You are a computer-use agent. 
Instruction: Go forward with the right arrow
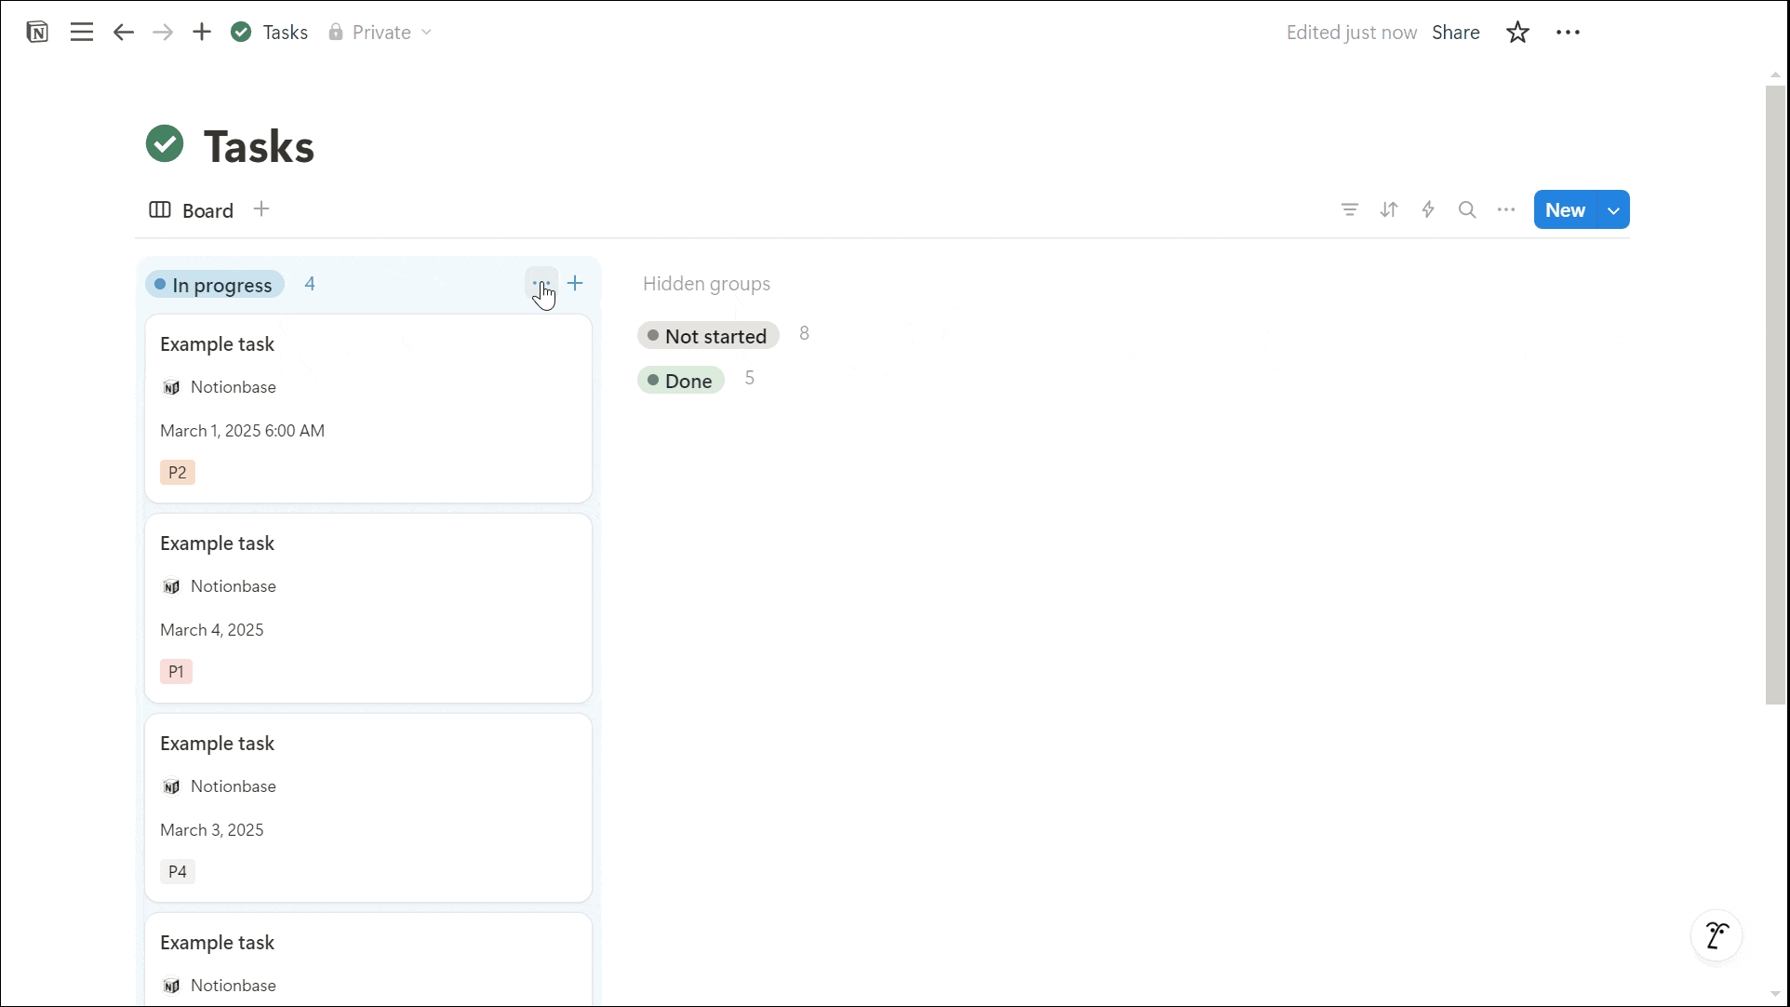tap(163, 33)
